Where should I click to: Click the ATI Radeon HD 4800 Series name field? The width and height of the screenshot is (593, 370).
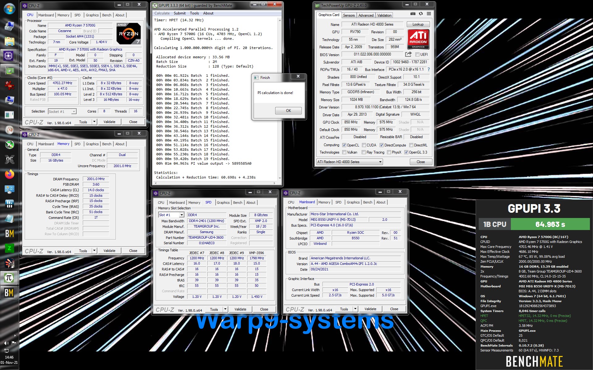372,24
